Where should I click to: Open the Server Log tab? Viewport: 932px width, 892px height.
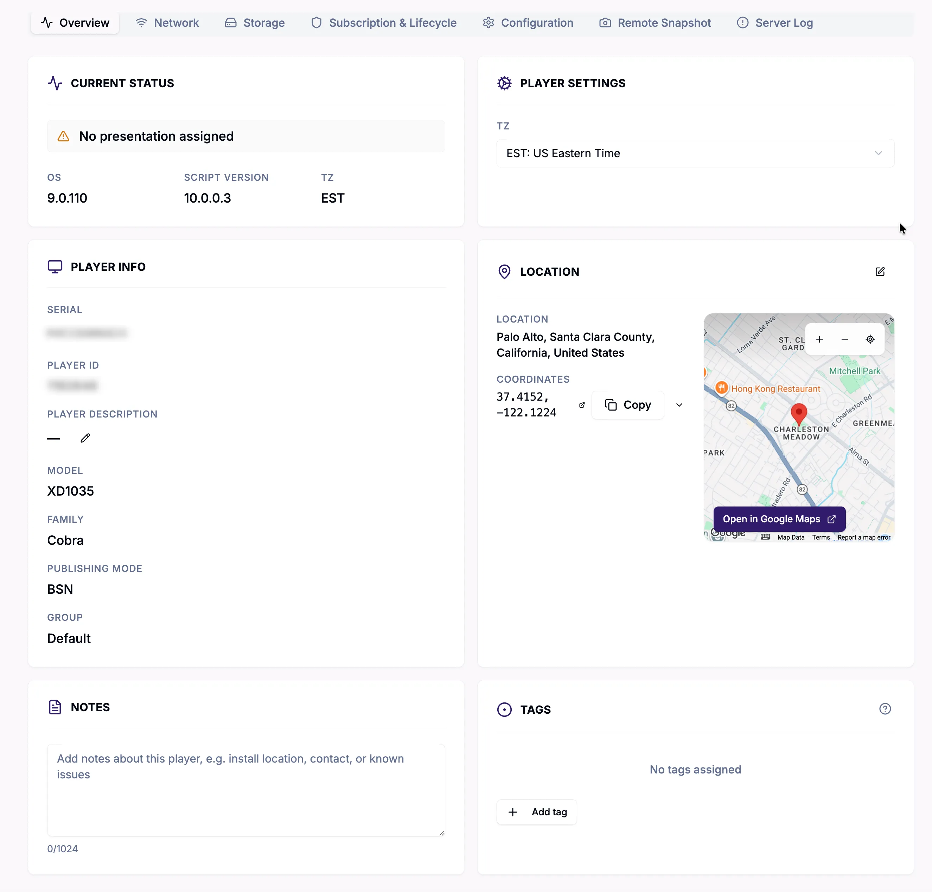pyautogui.click(x=774, y=23)
